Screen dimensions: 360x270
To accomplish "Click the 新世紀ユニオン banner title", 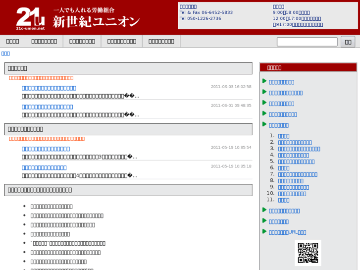I will click(x=96, y=22).
